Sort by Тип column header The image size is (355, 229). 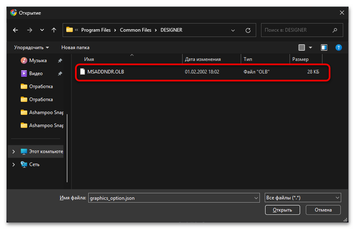pyautogui.click(x=248, y=59)
